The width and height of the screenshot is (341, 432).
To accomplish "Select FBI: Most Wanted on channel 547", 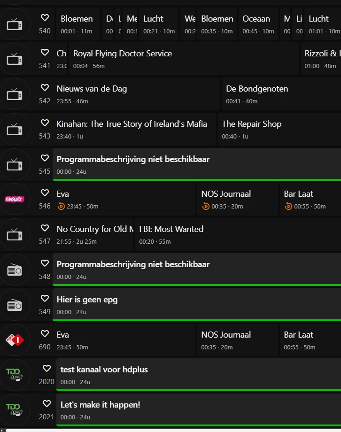I will coord(235,234).
